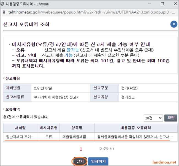The height and width of the screenshot is (166, 179).
Task: Click the 신고구분 label cell
Action: 104,88
